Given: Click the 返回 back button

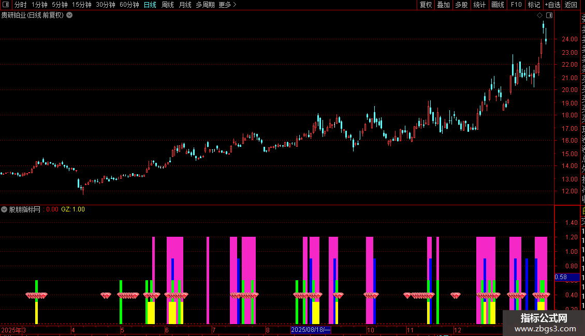Looking at the screenshot, I should (x=571, y=5).
